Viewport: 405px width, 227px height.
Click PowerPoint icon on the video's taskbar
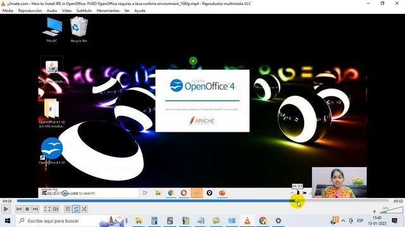pos(222,193)
